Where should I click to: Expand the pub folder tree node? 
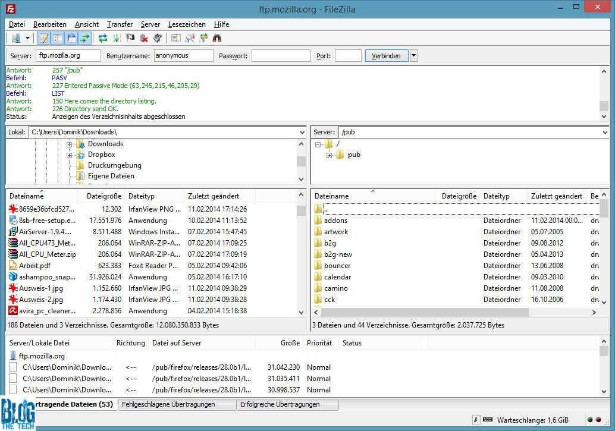[329, 155]
